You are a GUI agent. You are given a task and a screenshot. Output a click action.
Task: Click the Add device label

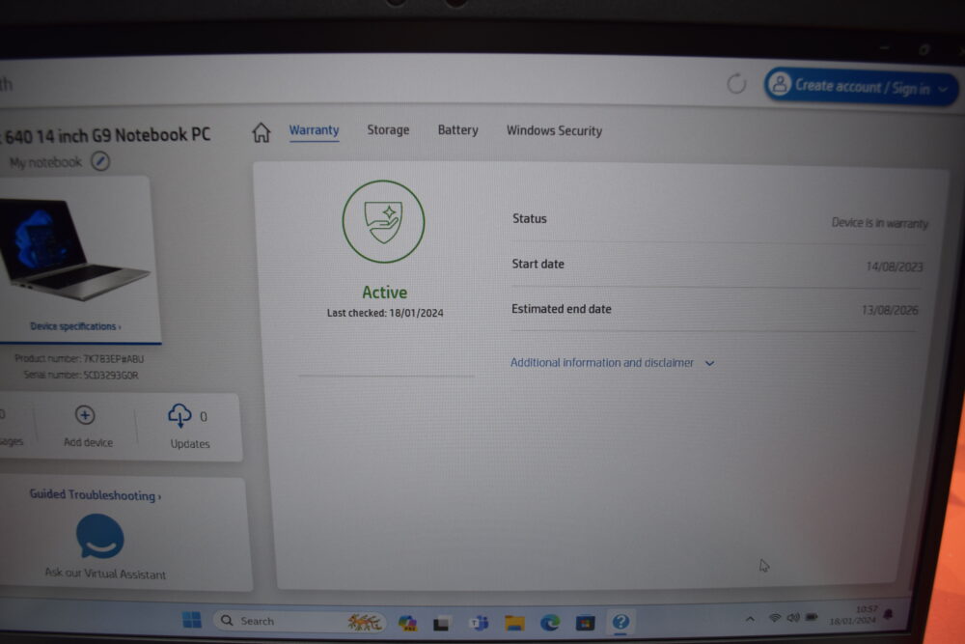click(88, 442)
